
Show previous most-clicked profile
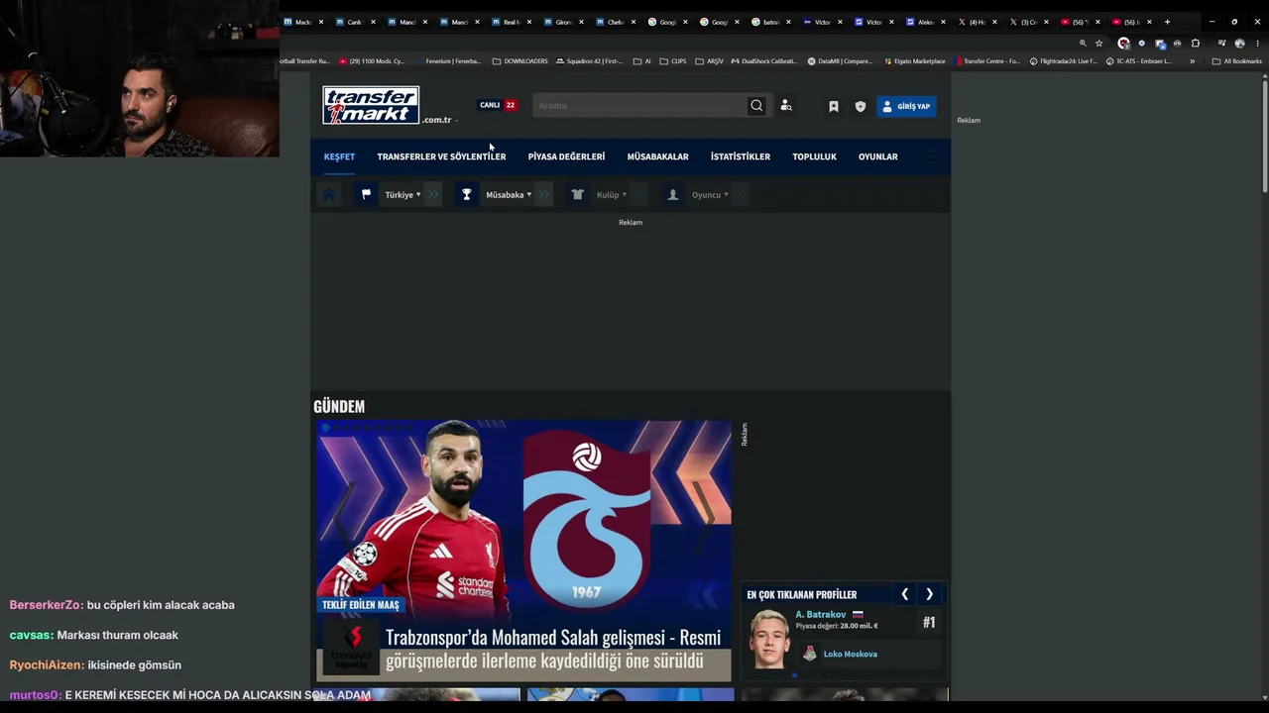click(x=904, y=594)
